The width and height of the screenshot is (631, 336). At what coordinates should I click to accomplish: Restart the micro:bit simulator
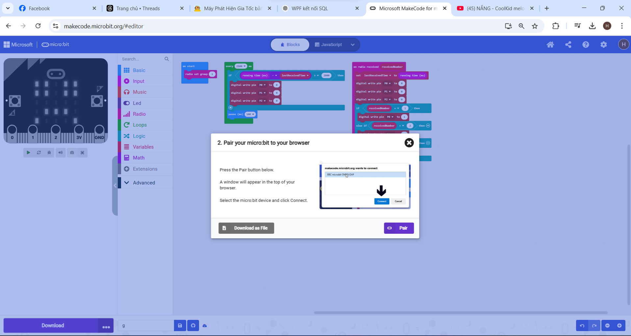[39, 153]
